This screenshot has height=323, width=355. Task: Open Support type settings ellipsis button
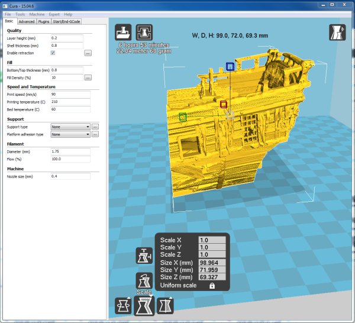[x=95, y=127]
